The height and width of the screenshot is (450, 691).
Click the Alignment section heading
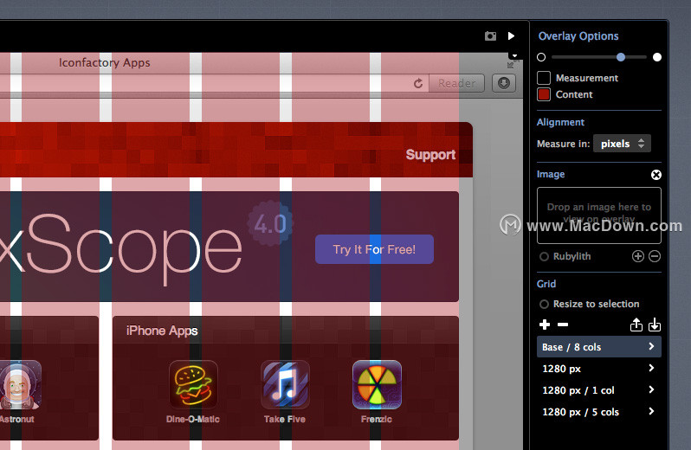pyautogui.click(x=560, y=122)
